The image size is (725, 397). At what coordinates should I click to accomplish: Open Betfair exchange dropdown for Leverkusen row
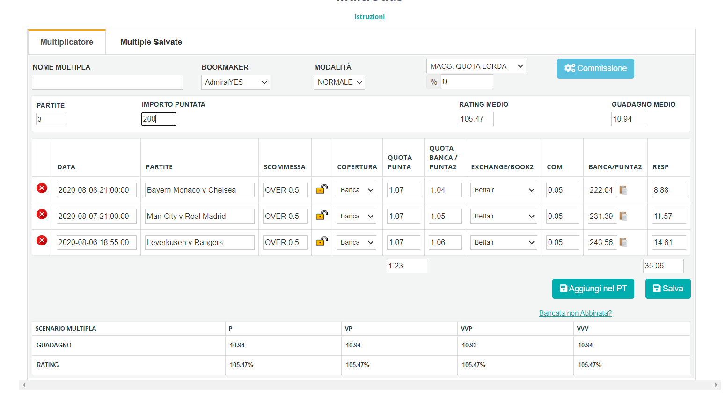pyautogui.click(x=504, y=242)
